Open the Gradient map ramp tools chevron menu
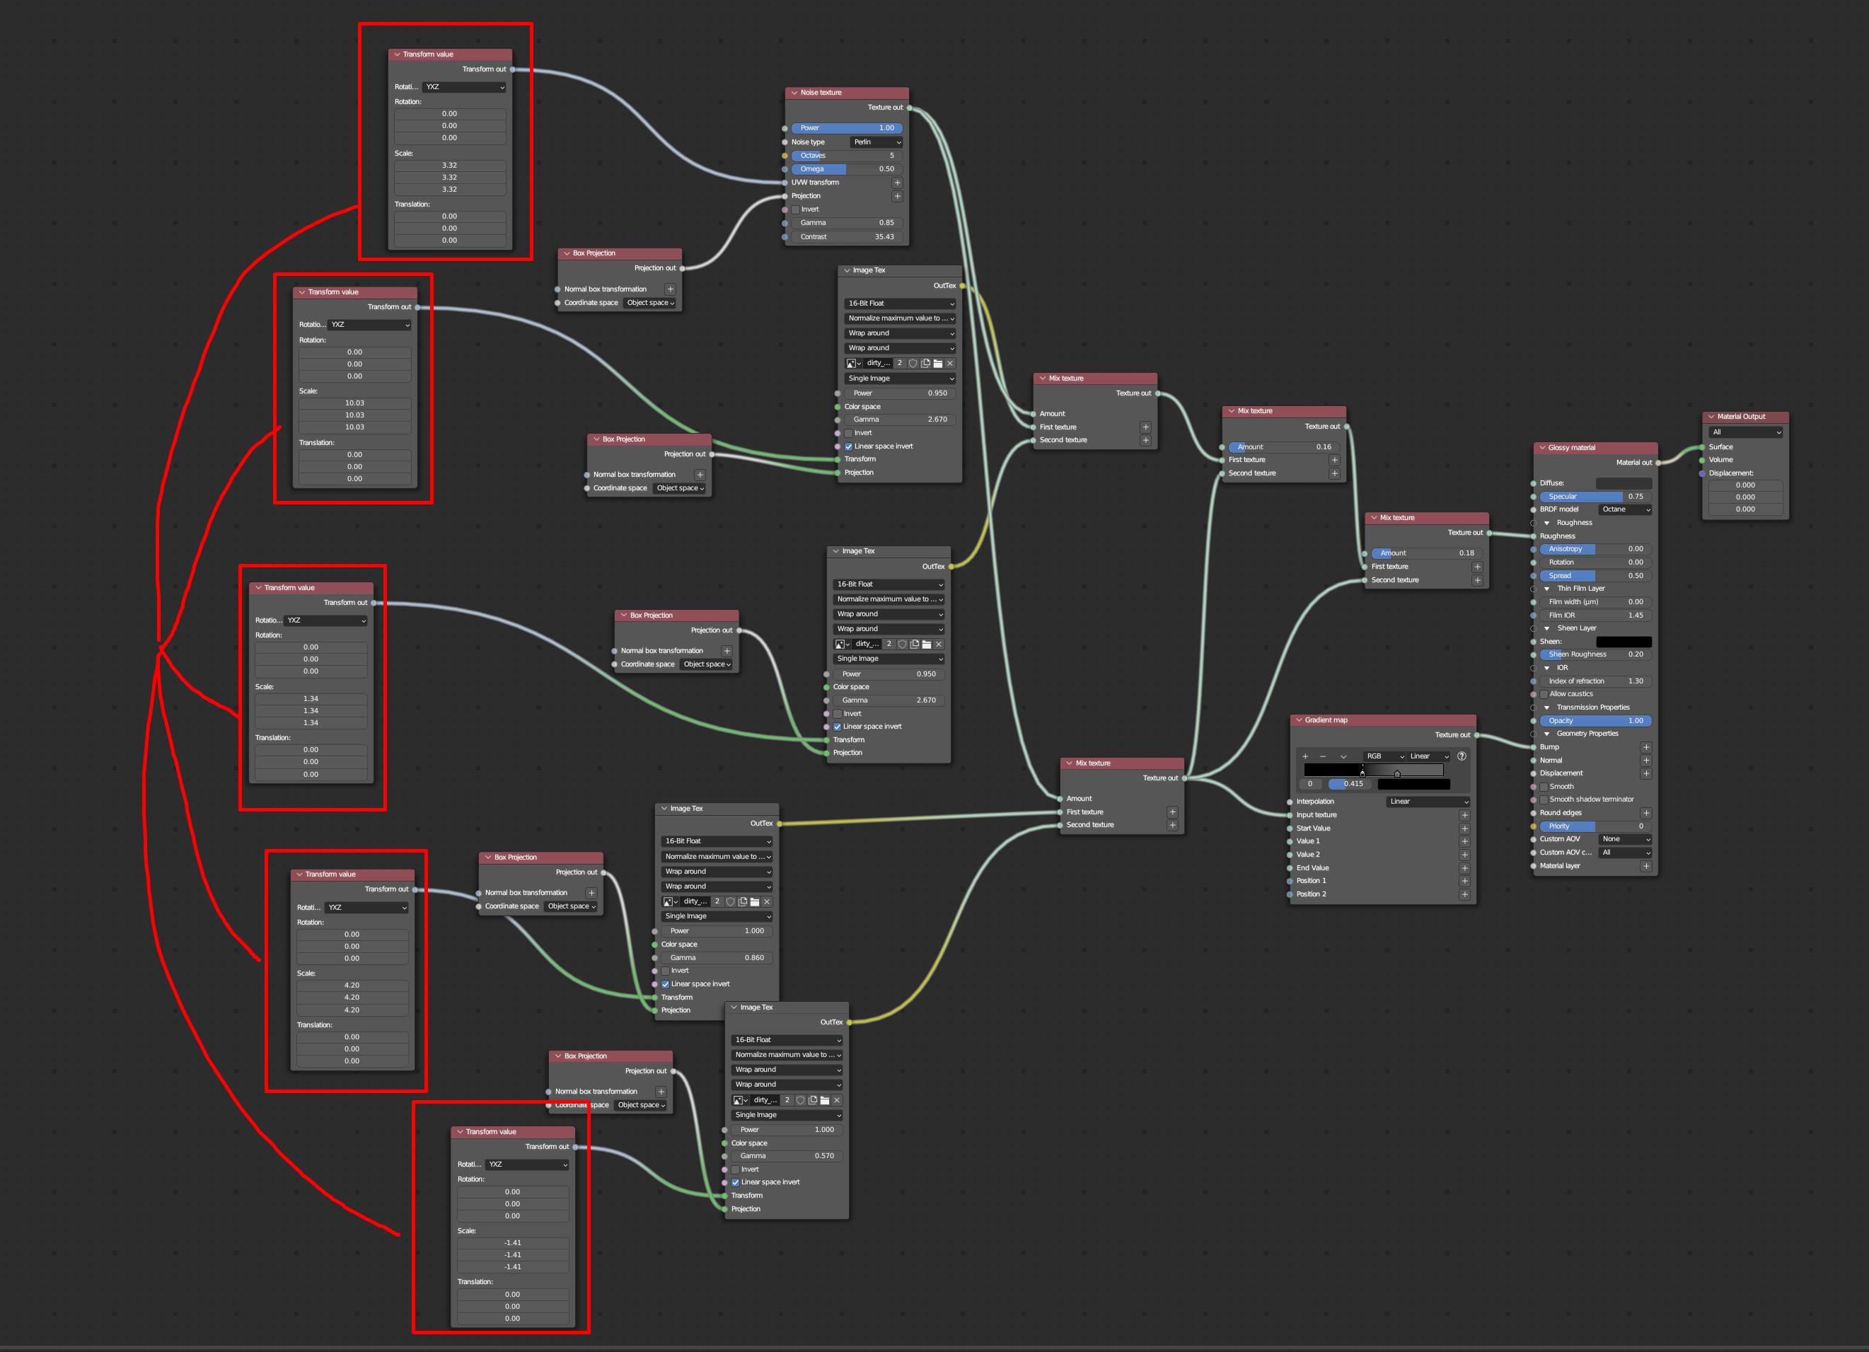Viewport: 1869px width, 1352px height. pyautogui.click(x=1343, y=756)
